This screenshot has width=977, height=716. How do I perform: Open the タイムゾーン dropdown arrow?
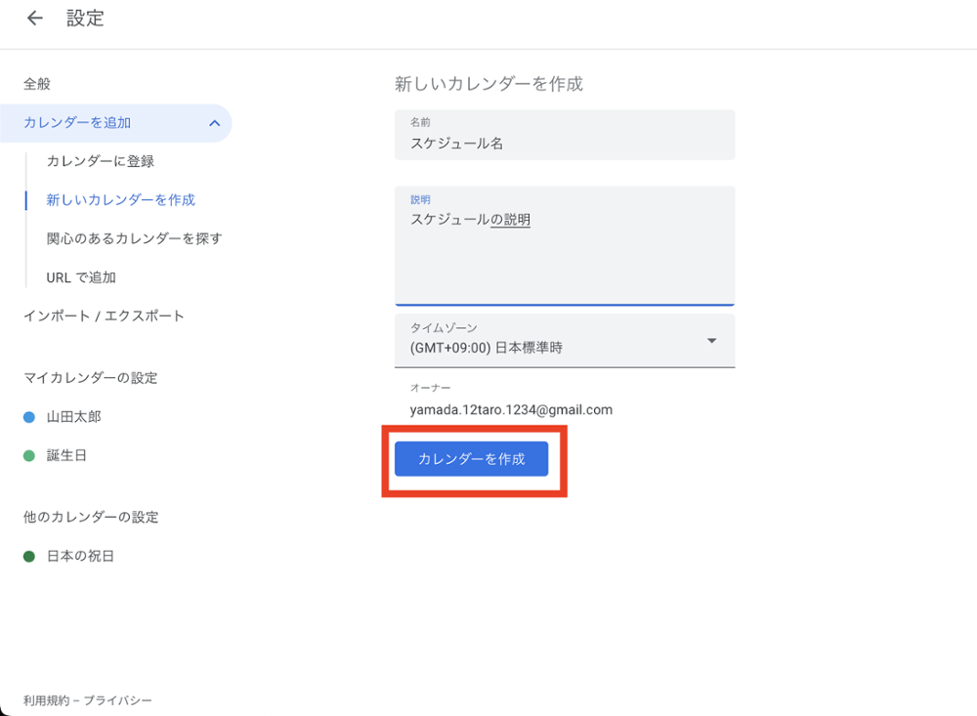click(x=711, y=341)
